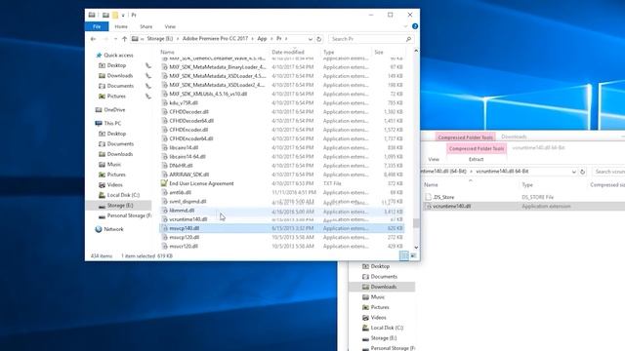625x351 pixels.
Task: Click file icon of vcruntime140.dll in Pr window
Action: click(164, 219)
